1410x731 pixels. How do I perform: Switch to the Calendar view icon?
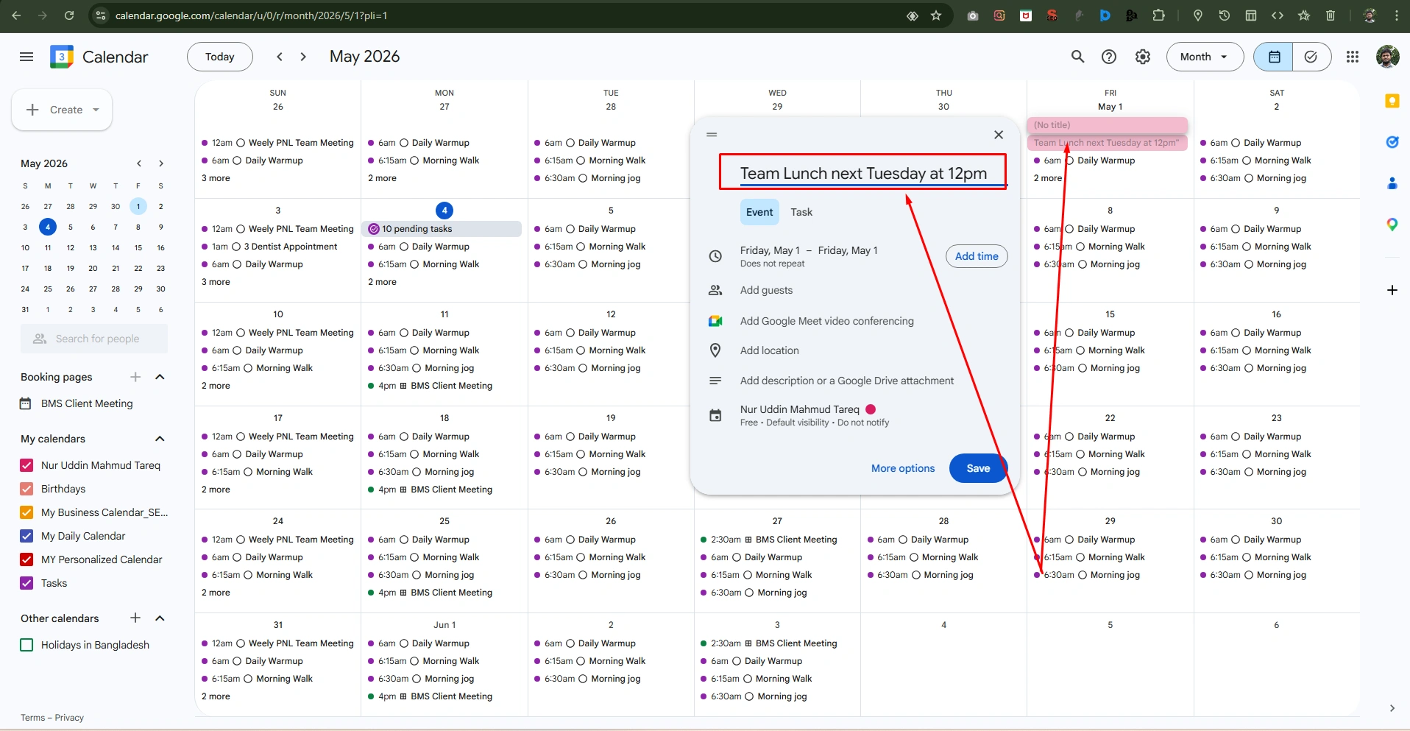[1274, 57]
